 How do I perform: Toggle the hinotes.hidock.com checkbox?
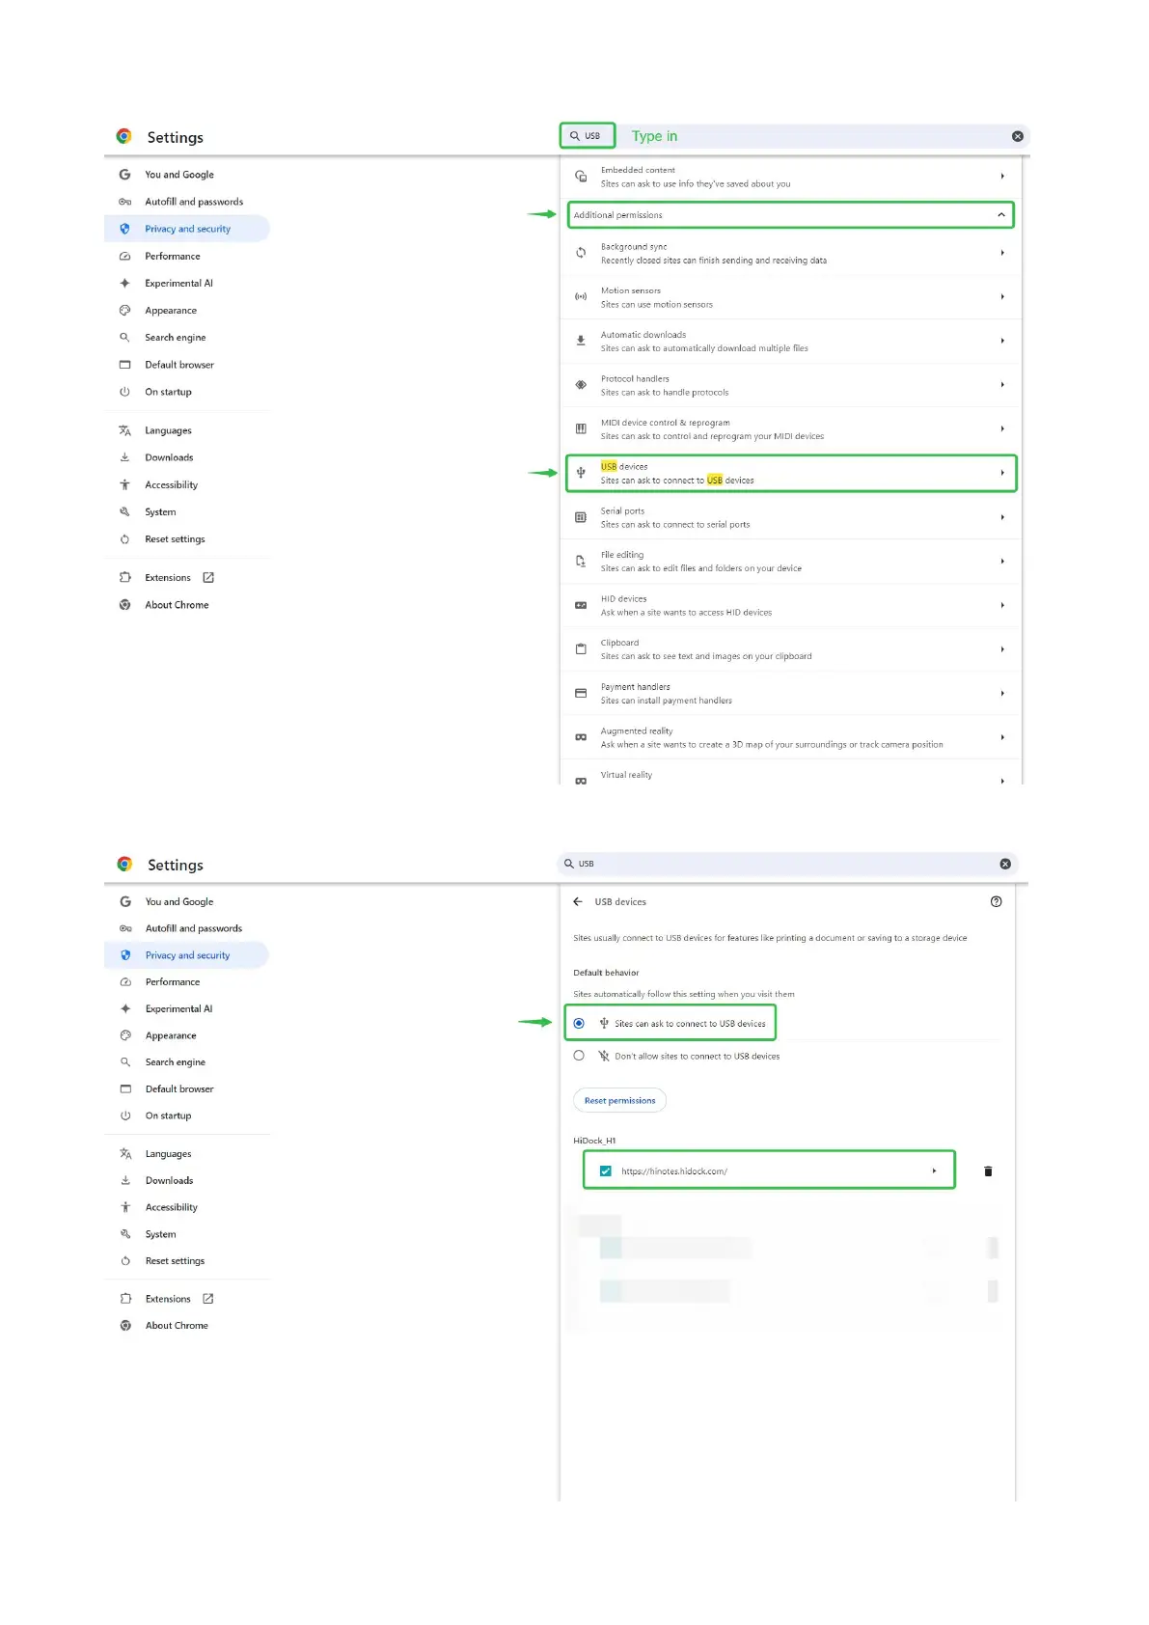(606, 1171)
